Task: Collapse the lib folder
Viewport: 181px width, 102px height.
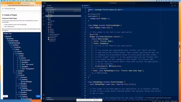Action: tap(63, 19)
